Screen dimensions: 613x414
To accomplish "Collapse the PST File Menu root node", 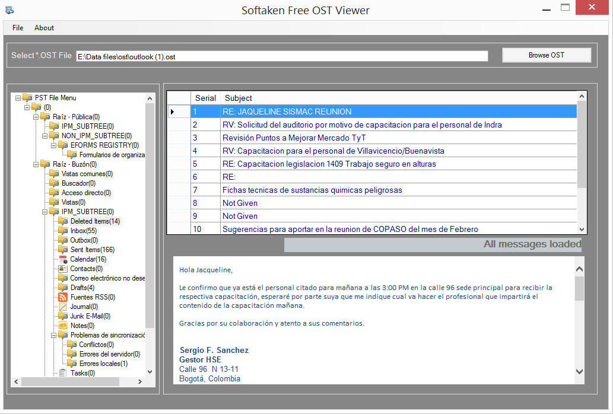I will pyautogui.click(x=18, y=98).
